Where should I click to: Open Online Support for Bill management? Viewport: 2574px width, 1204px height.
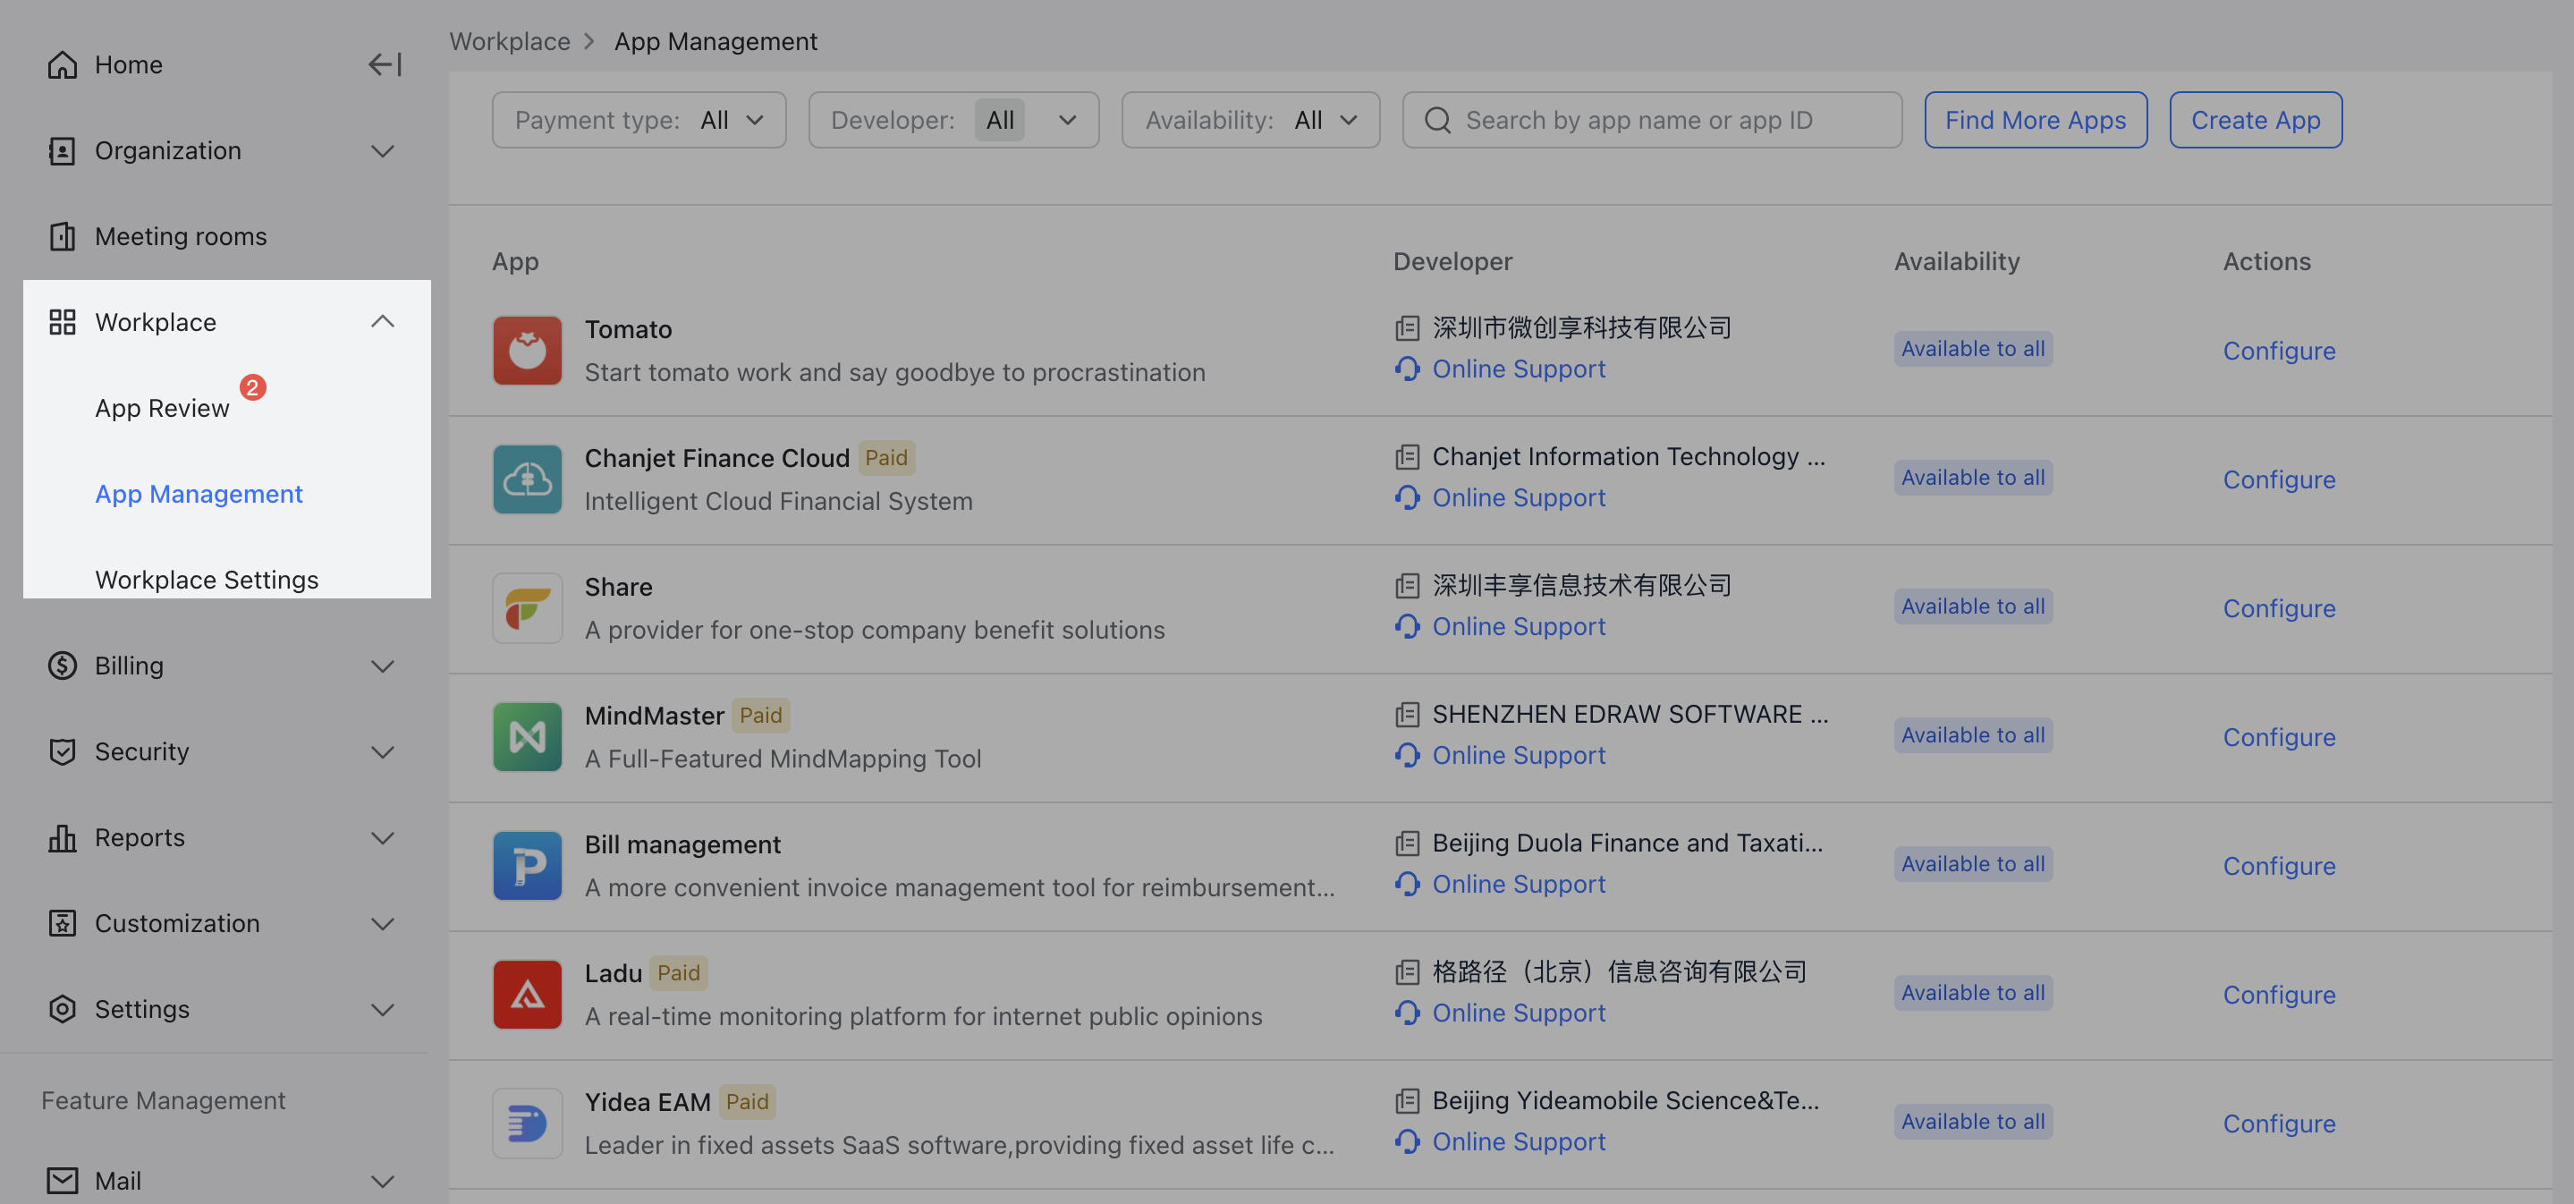(x=1519, y=885)
